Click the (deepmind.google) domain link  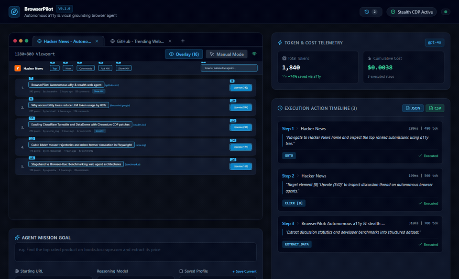[120, 105]
